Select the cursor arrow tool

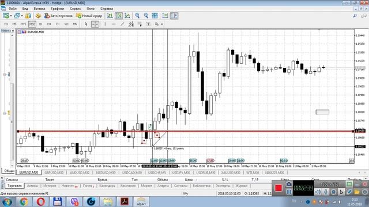pos(86,24)
